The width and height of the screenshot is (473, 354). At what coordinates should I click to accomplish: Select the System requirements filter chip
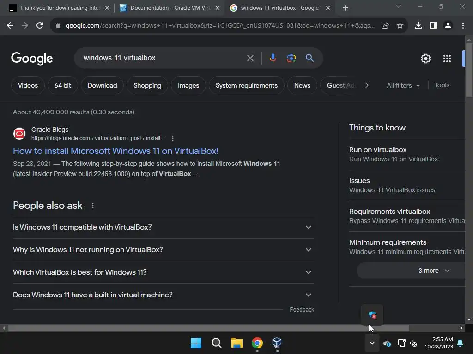pyautogui.click(x=247, y=85)
